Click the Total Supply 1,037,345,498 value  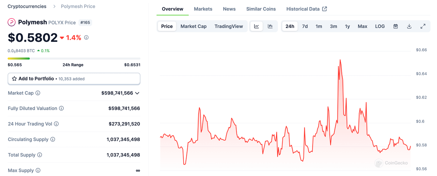123,155
